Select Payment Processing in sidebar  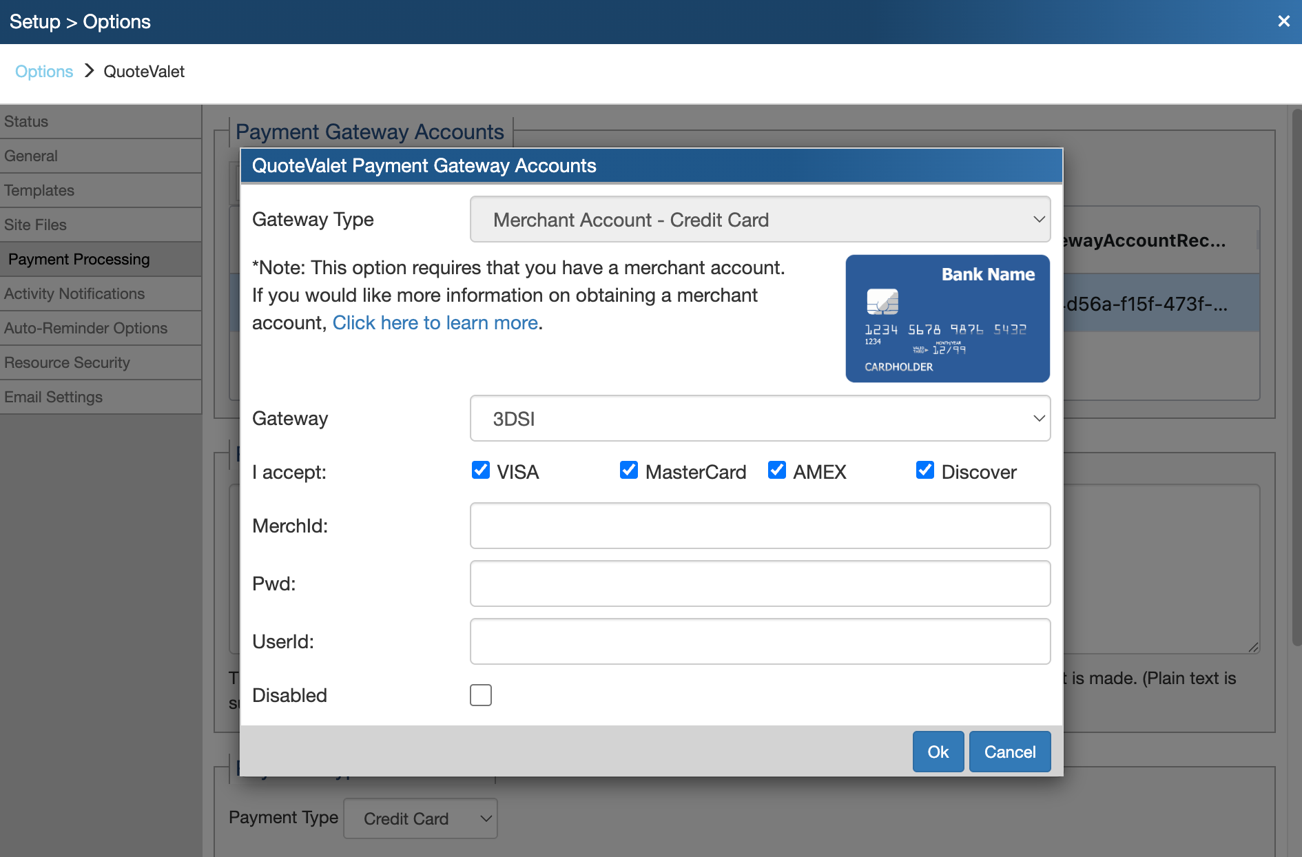79,259
